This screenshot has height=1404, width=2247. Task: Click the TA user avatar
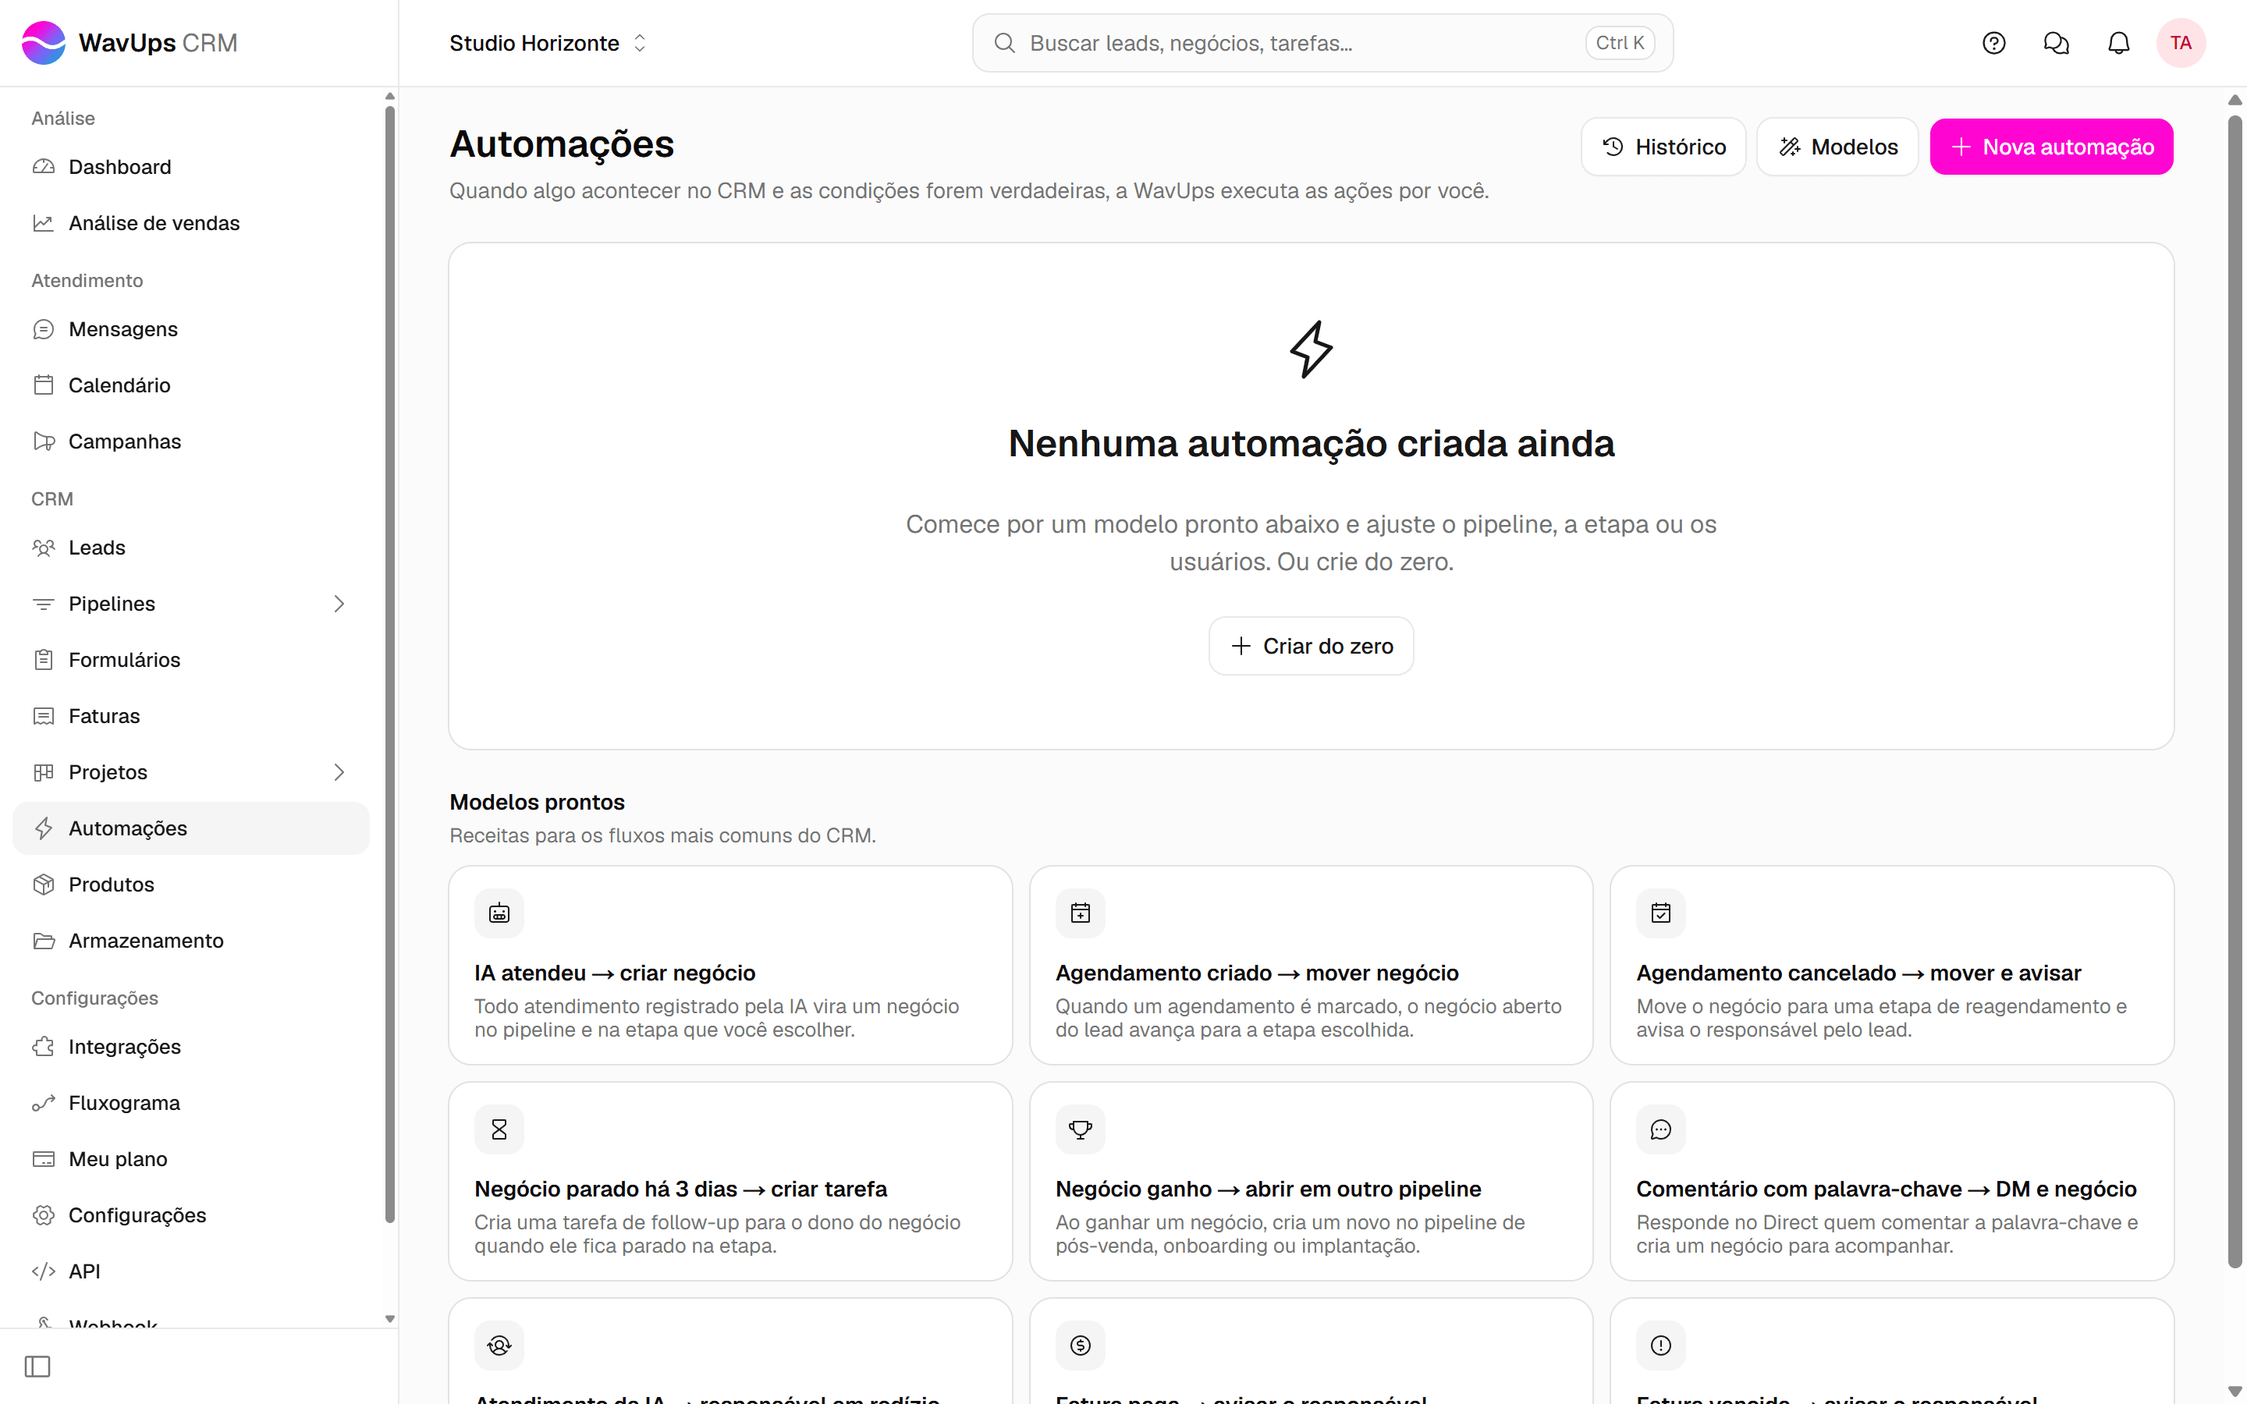(2180, 43)
